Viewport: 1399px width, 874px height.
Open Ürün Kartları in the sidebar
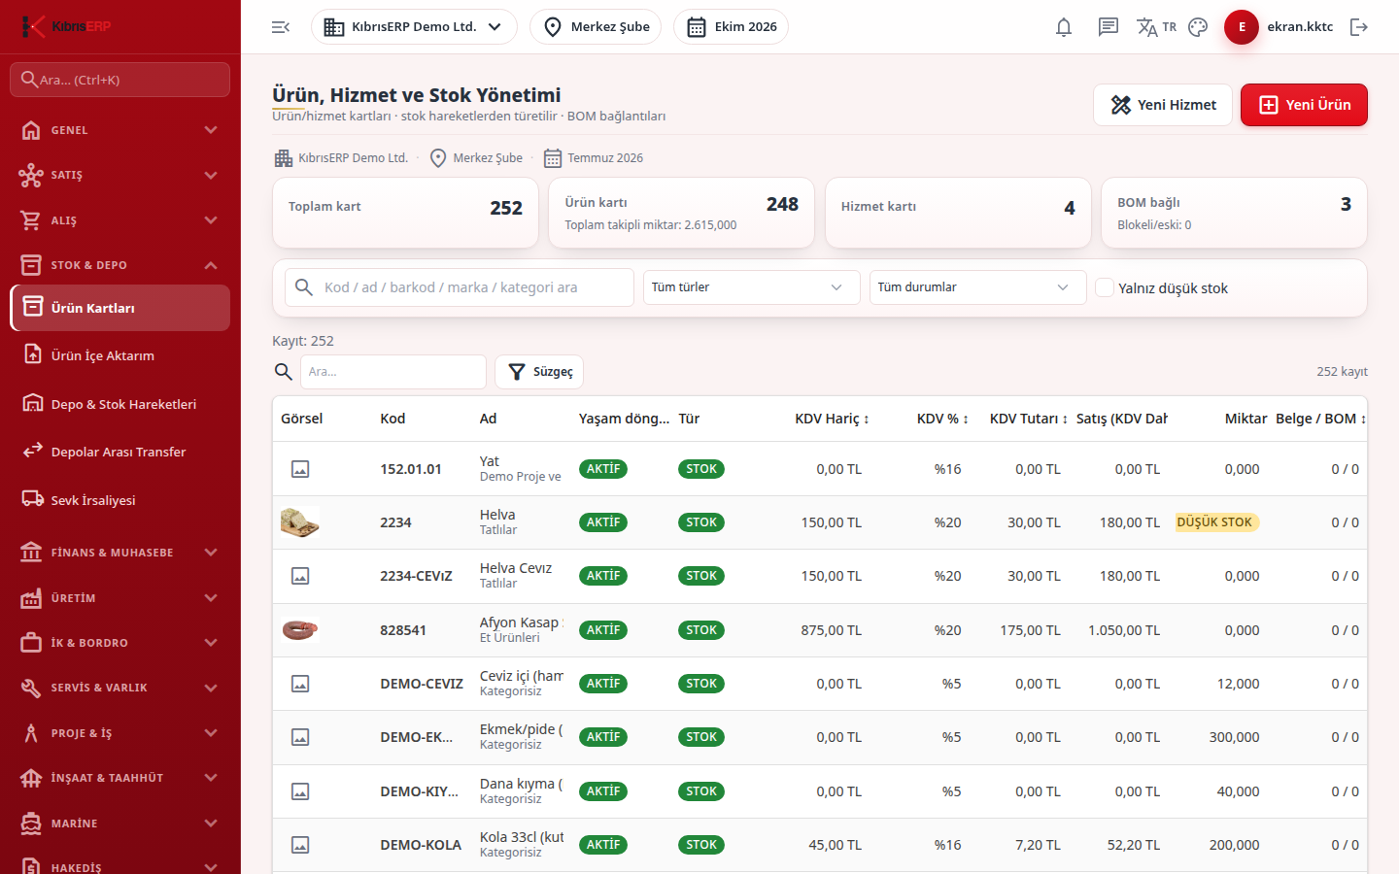pyautogui.click(x=120, y=308)
